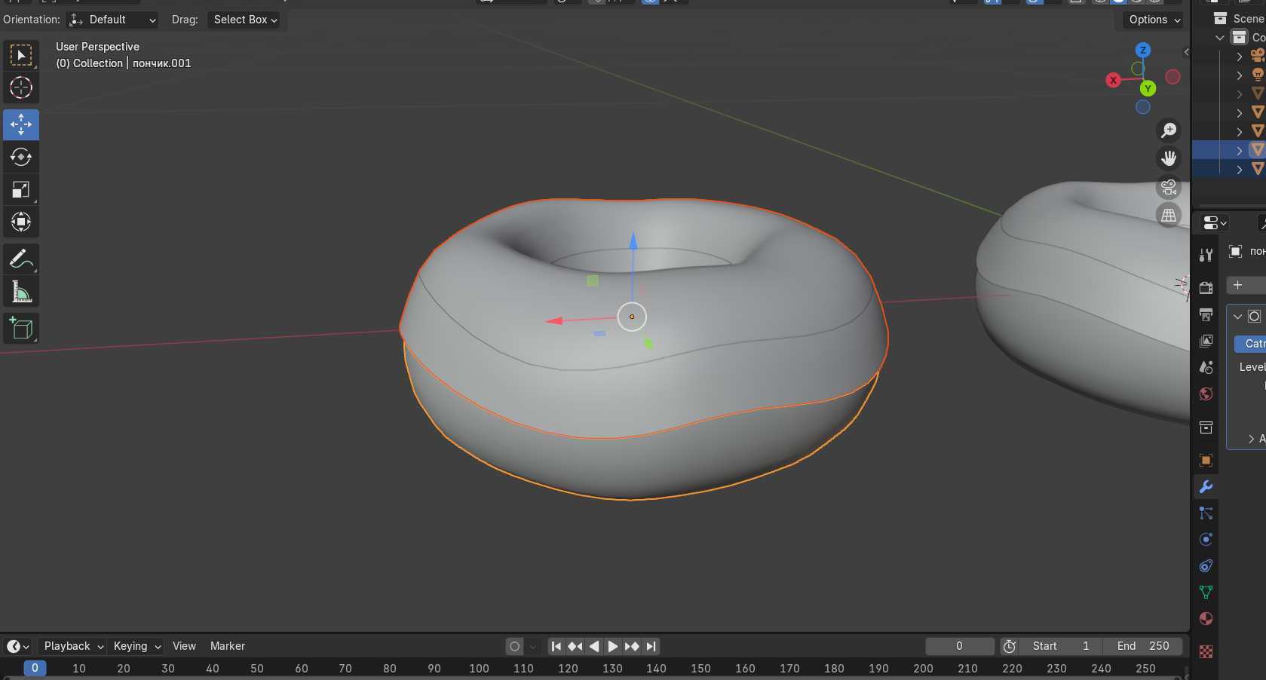Open Render properties tab
1266x680 pixels.
[x=1206, y=288]
